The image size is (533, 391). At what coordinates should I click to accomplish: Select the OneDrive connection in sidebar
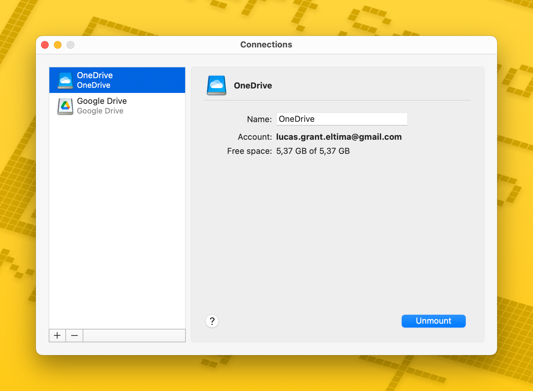pyautogui.click(x=117, y=80)
